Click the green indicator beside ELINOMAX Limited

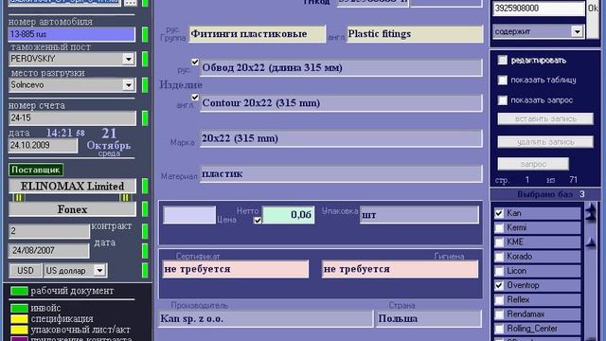click(x=145, y=186)
